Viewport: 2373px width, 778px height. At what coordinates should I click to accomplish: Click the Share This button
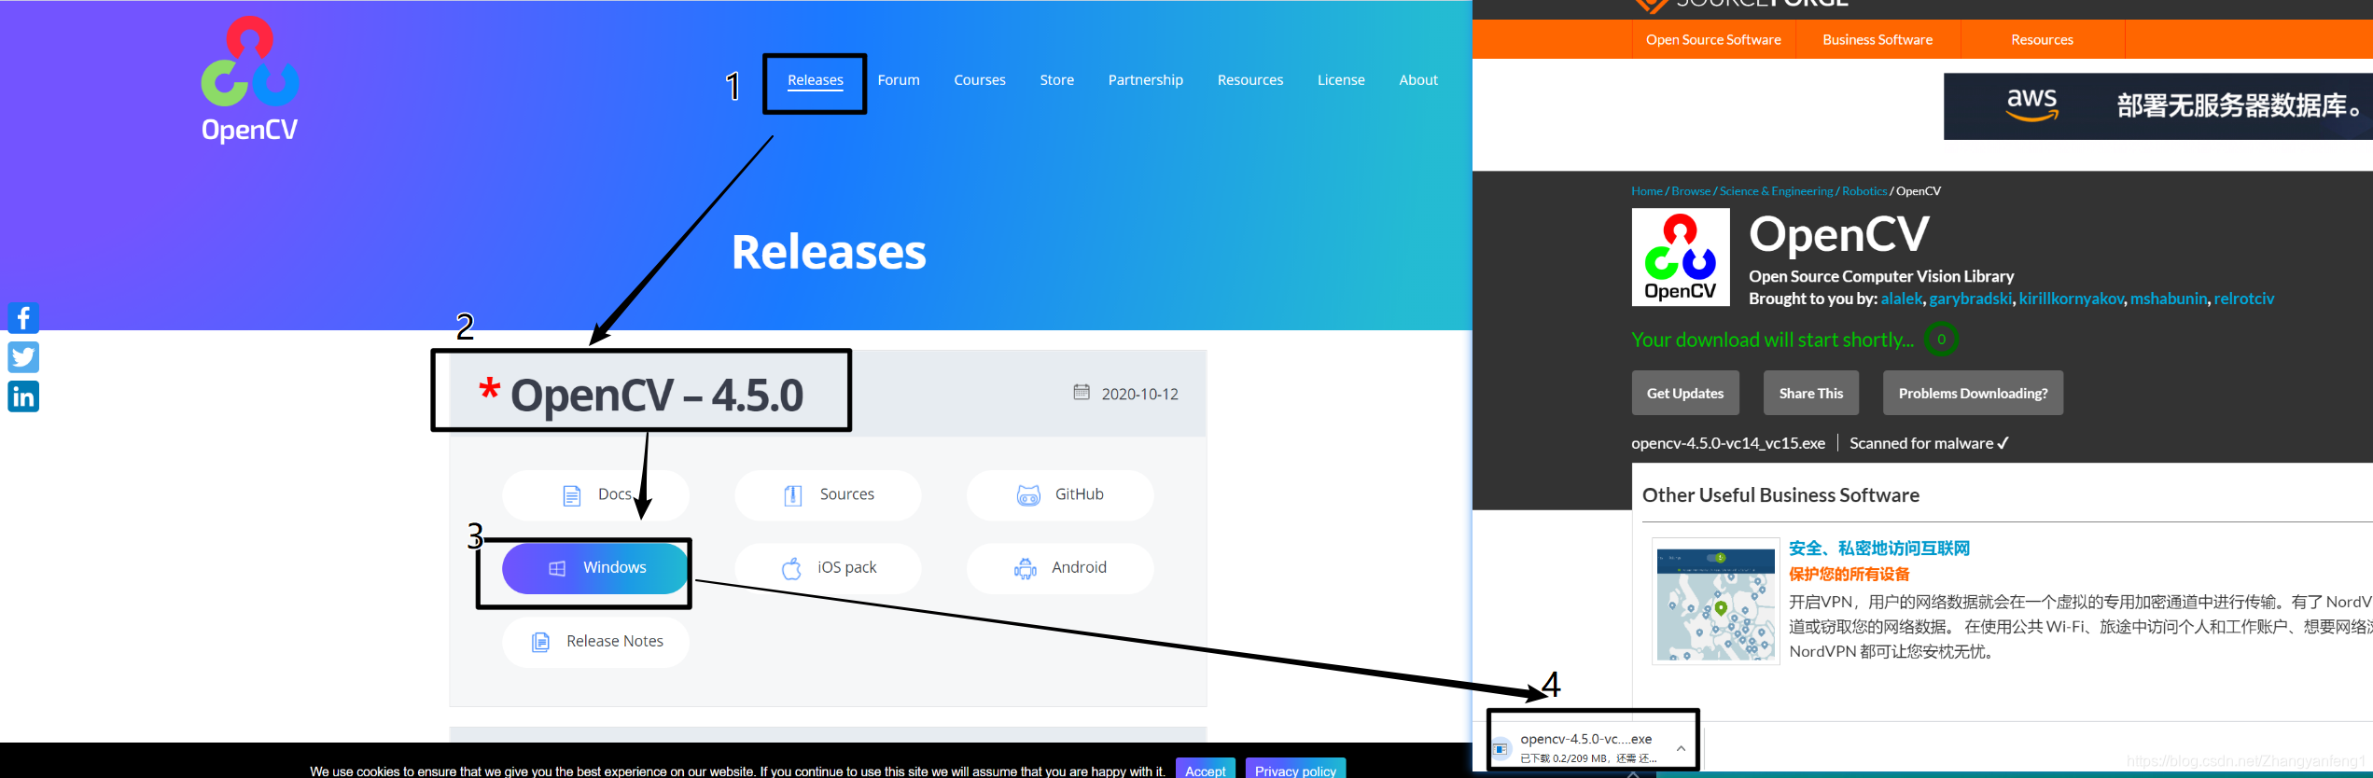1811,393
